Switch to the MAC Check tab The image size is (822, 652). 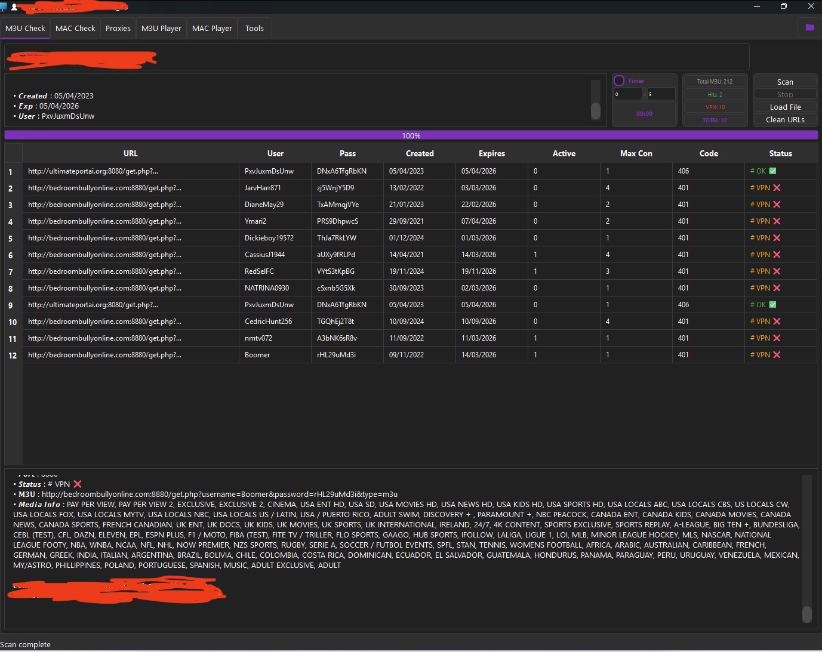(75, 29)
